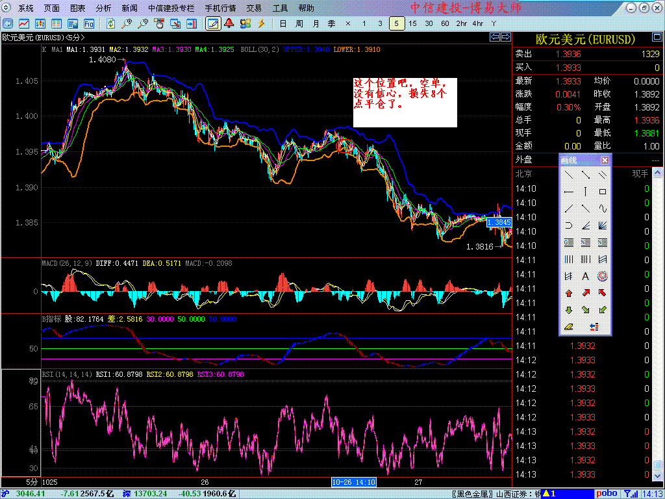
Task: Switch chart to monthly period 月
Action: 316,24
